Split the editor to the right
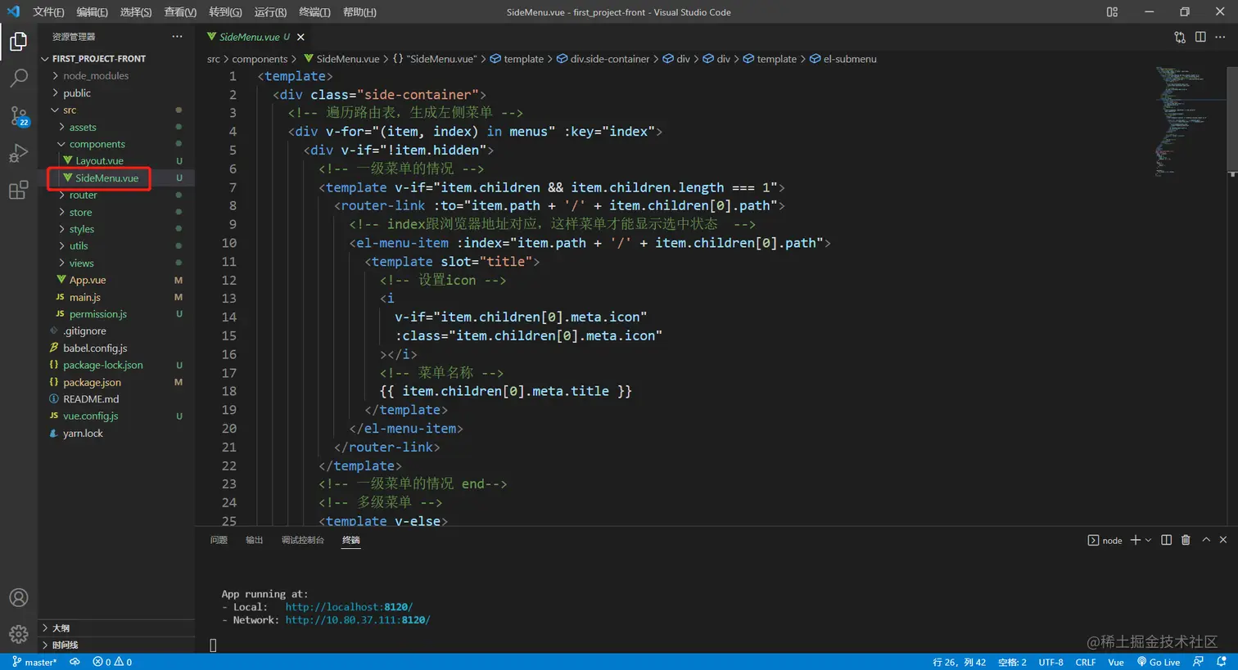Viewport: 1238px width, 670px height. [x=1200, y=37]
